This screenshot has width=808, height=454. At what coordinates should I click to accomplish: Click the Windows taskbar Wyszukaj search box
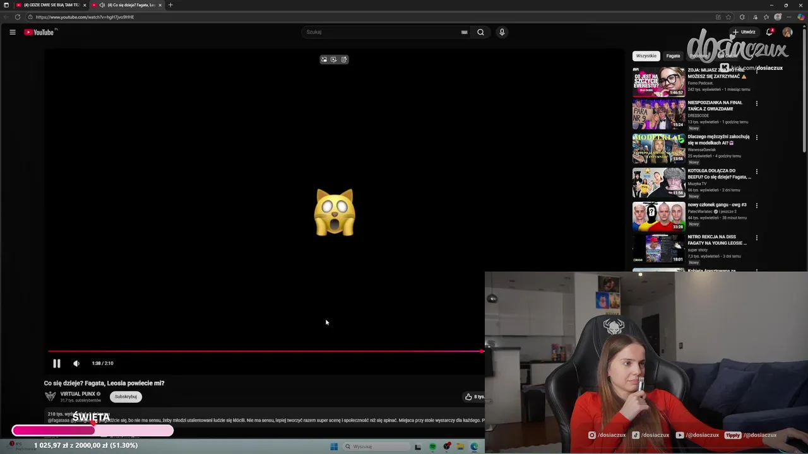(377, 446)
